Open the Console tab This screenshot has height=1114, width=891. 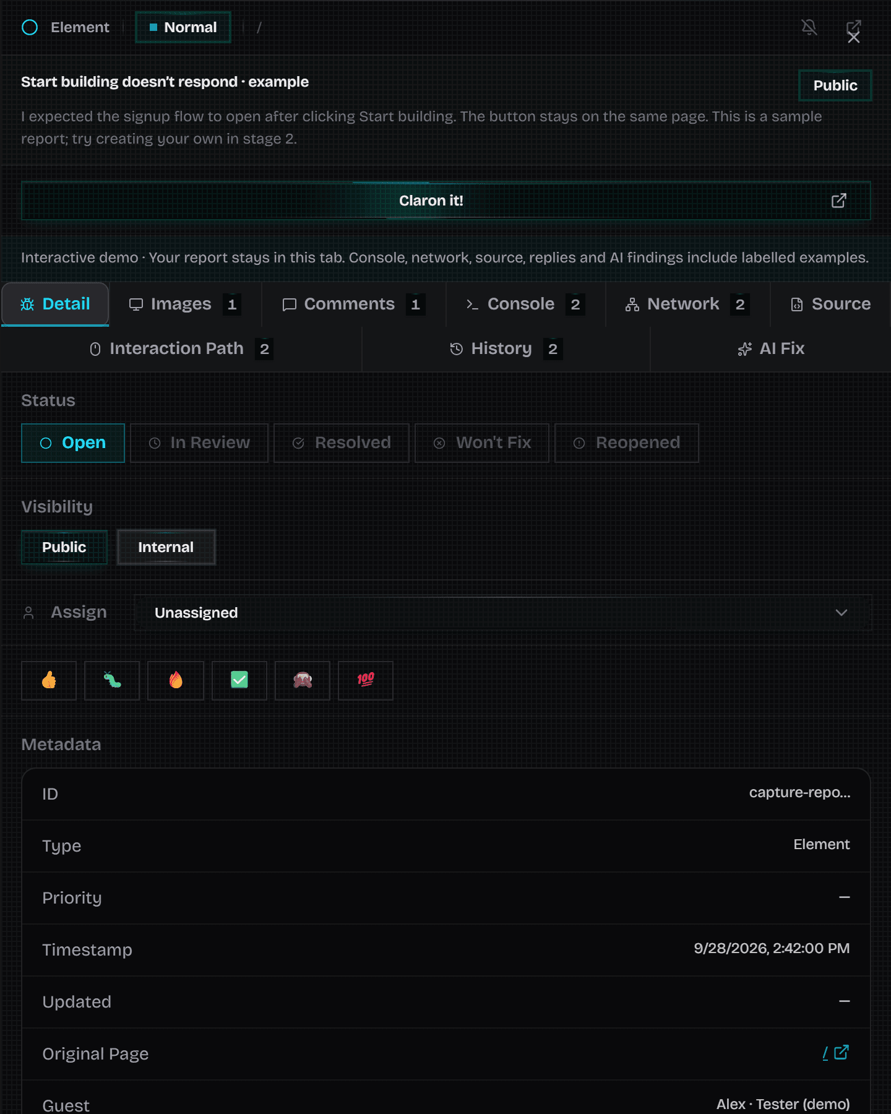(x=525, y=304)
